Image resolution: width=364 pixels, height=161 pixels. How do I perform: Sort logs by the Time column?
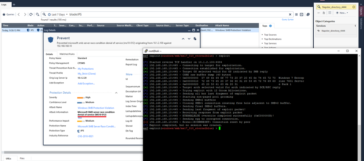click(14, 25)
